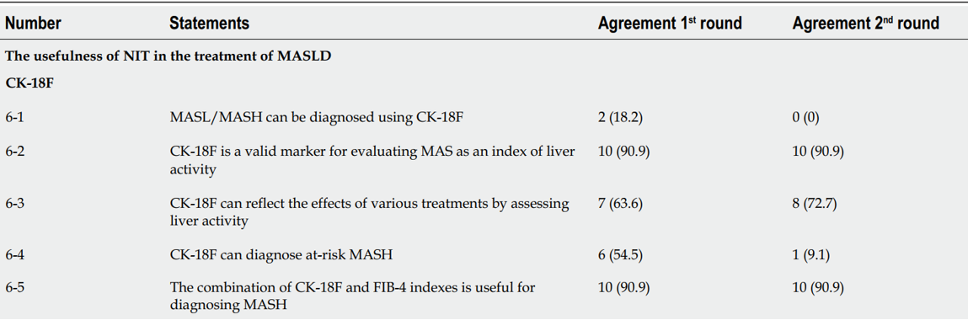The width and height of the screenshot is (968, 320).
Task: Click the 8 (72.7) agreement value
Action: pos(815,205)
